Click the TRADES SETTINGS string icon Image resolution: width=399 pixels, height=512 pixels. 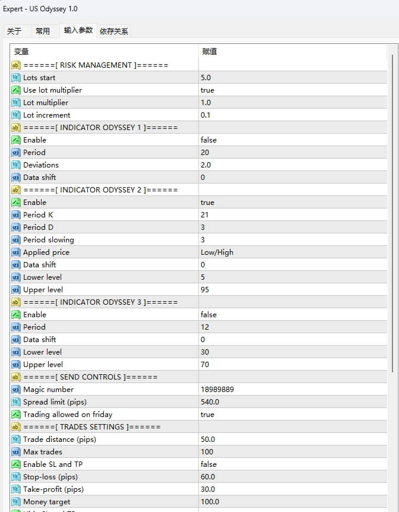16,427
